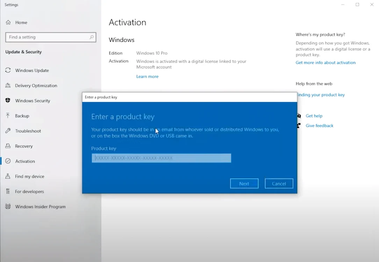The width and height of the screenshot is (379, 262).
Task: Cancel the product key dialog
Action: 279,183
